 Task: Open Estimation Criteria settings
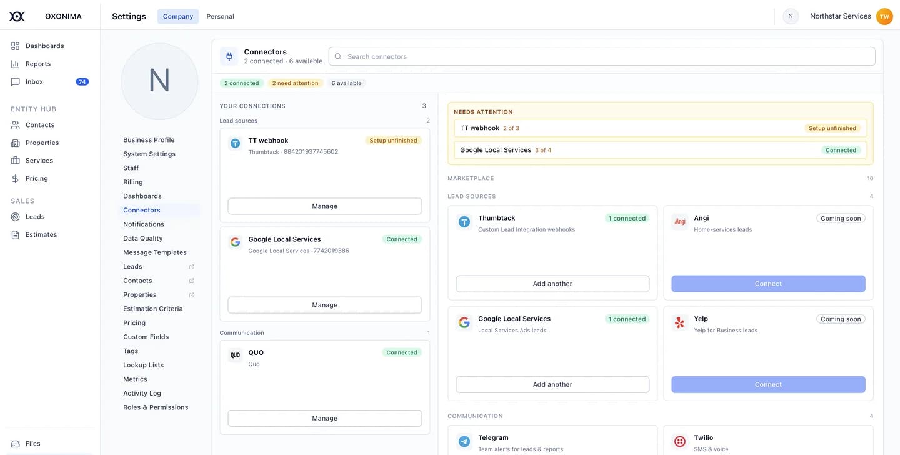click(x=153, y=309)
